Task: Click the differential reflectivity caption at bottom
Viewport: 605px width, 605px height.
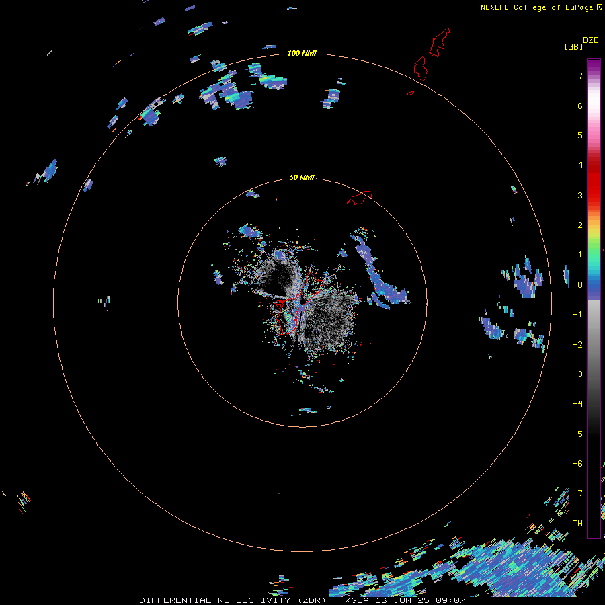Action: pyautogui.click(x=302, y=600)
